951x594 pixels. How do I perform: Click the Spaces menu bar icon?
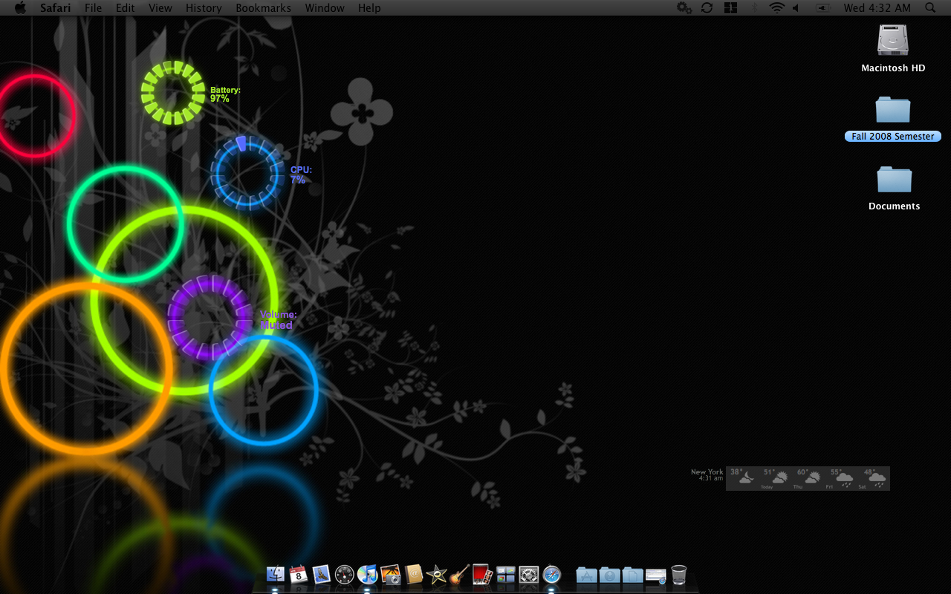tap(730, 7)
